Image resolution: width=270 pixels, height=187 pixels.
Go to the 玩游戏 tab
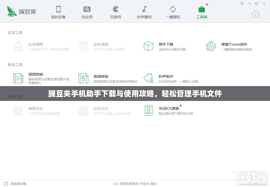tap(116, 12)
